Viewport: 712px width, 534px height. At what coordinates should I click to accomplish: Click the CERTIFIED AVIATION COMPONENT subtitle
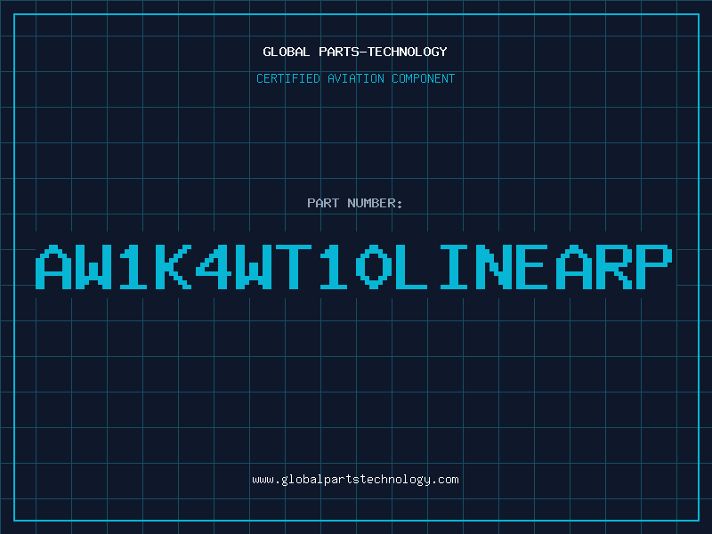tap(355, 78)
